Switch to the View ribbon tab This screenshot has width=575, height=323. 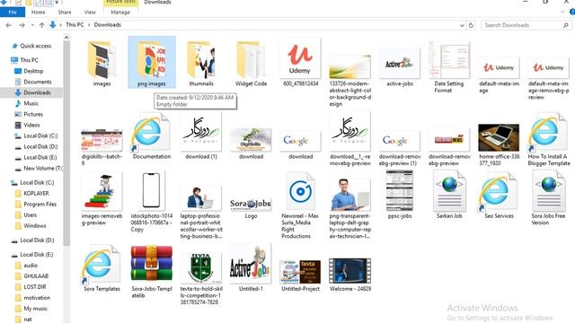(x=90, y=12)
